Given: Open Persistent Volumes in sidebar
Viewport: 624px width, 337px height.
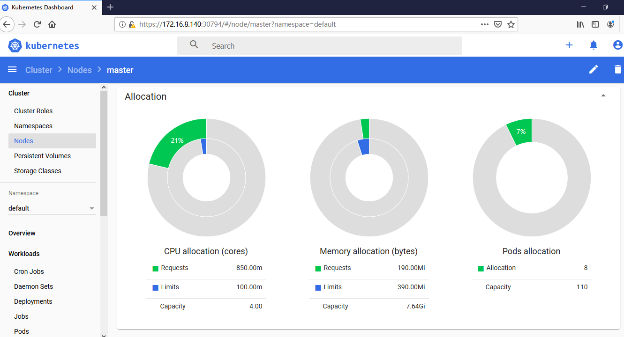Looking at the screenshot, I should pyautogui.click(x=42, y=156).
